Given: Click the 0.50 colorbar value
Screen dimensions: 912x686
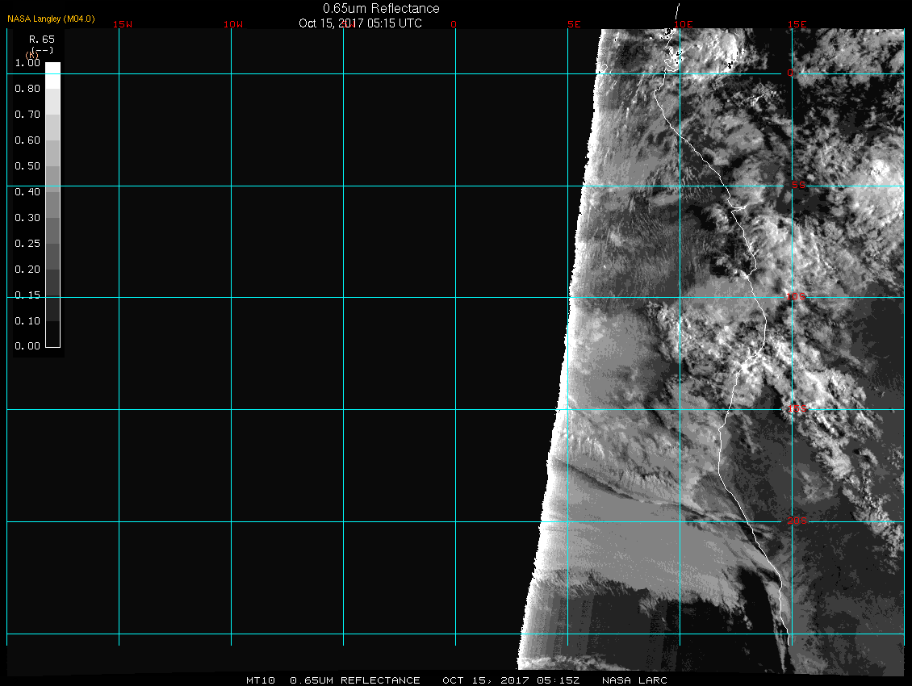Looking at the screenshot, I should (x=27, y=165).
